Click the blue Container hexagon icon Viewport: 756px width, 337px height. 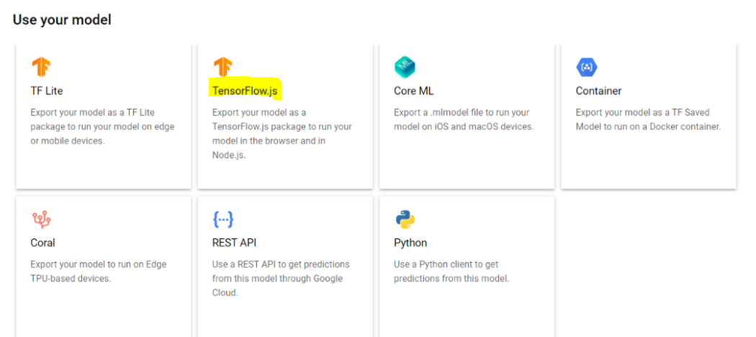587,67
